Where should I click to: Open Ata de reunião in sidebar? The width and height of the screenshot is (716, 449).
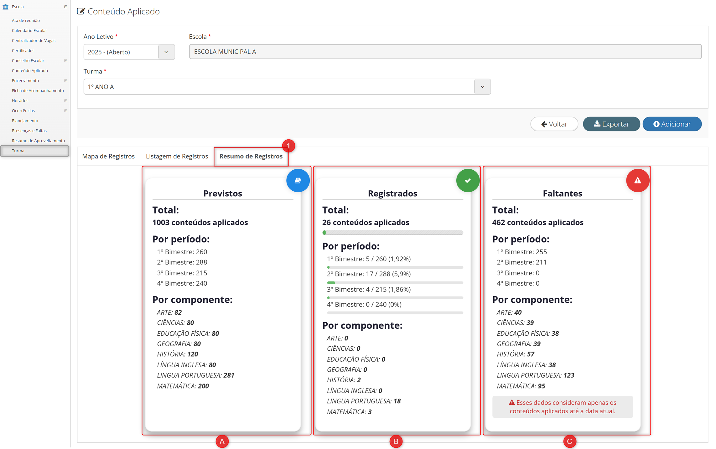tap(26, 20)
